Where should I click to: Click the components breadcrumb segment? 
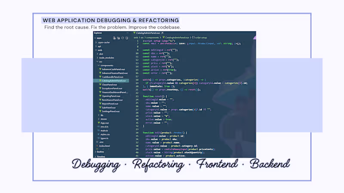pos(153,38)
